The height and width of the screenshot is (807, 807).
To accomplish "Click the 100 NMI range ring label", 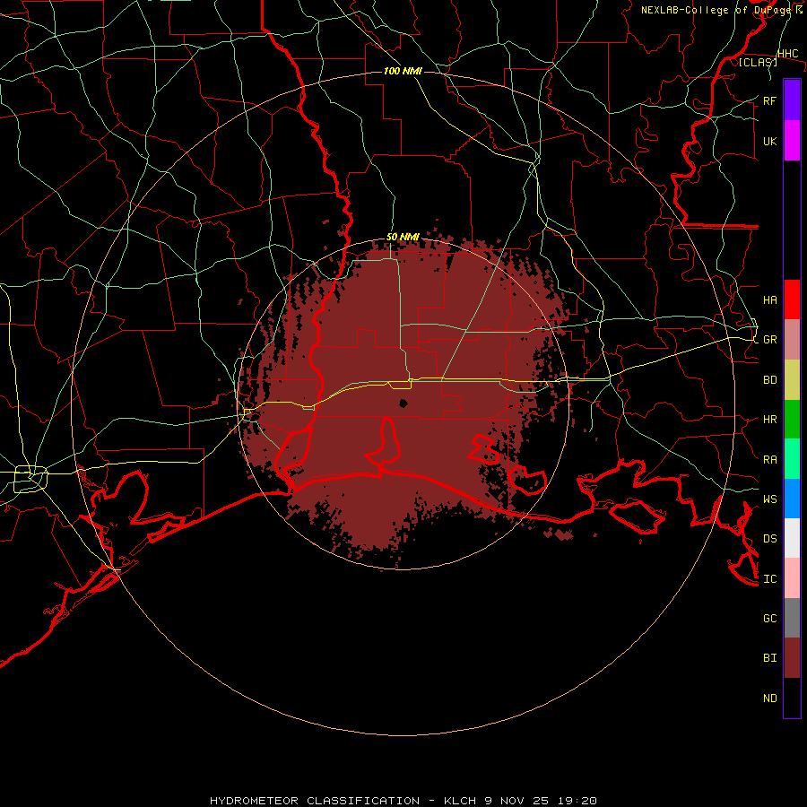I will [x=403, y=71].
